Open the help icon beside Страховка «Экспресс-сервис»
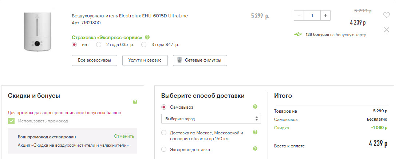Screen dimensions: 399x159 pyautogui.click(x=147, y=37)
